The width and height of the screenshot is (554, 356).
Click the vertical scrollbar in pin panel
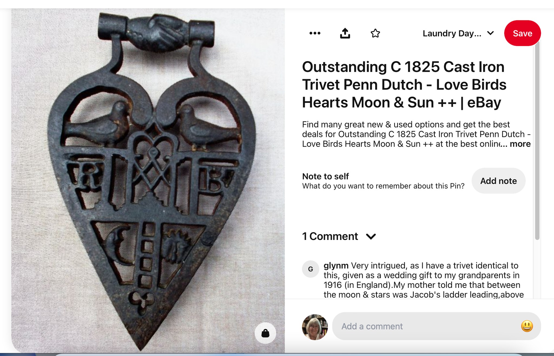point(537,141)
